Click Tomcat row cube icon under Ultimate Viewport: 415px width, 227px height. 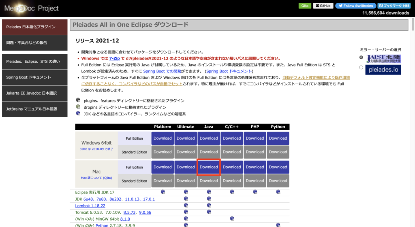tap(186, 212)
